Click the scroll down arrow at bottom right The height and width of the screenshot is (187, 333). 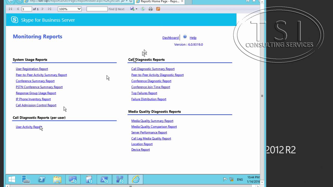pyautogui.click(x=262, y=182)
